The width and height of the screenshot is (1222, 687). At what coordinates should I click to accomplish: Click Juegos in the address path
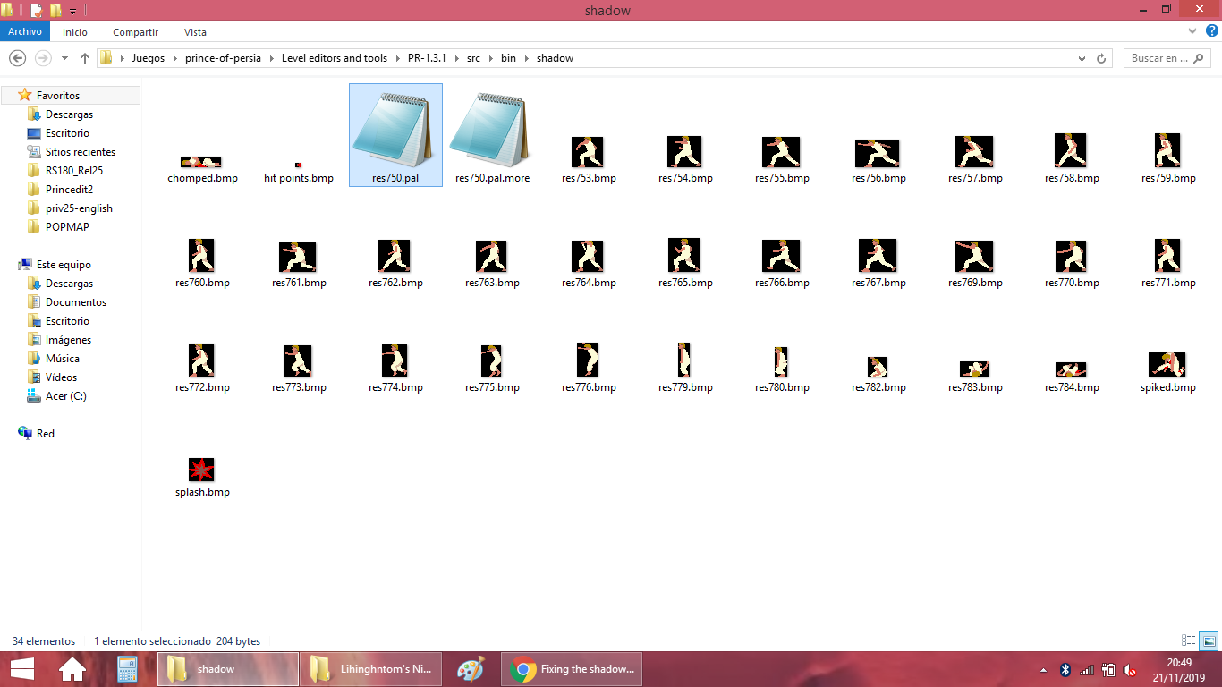point(149,58)
